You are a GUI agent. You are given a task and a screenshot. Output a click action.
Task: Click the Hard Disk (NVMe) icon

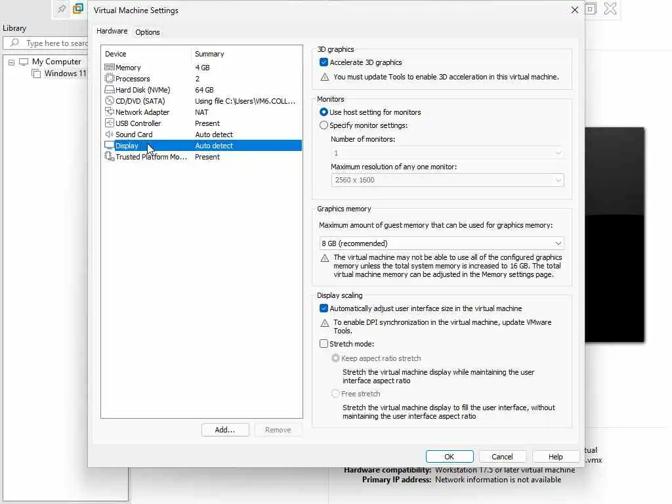(110, 89)
